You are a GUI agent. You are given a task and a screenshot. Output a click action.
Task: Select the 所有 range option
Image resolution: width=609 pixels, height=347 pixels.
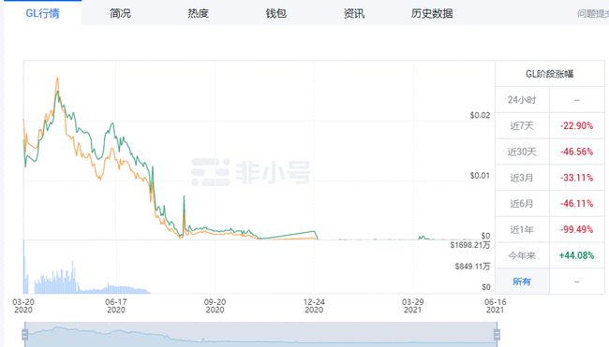[521, 282]
